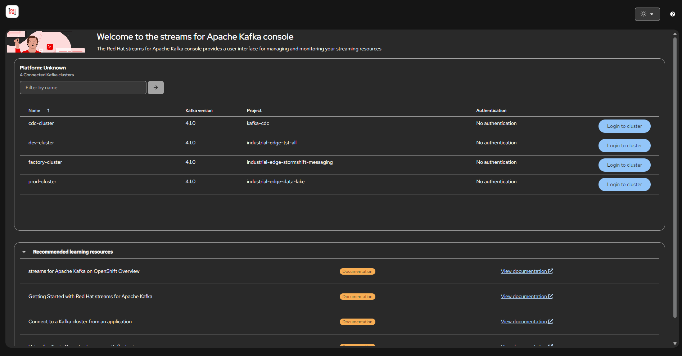The height and width of the screenshot is (356, 682).
Task: Click Connect to a Kafka cluster from an application
Action: coord(80,321)
